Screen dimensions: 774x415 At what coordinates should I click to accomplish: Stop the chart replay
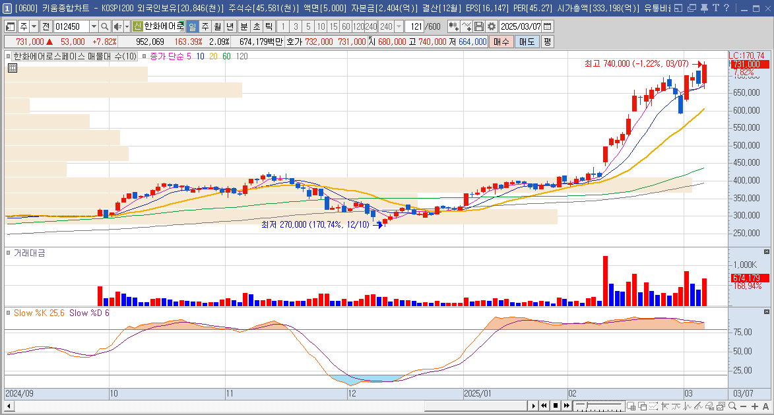coord(556,406)
